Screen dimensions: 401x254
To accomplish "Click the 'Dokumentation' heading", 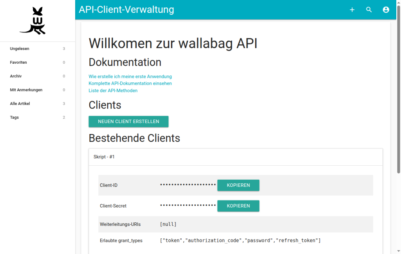I will [125, 62].
